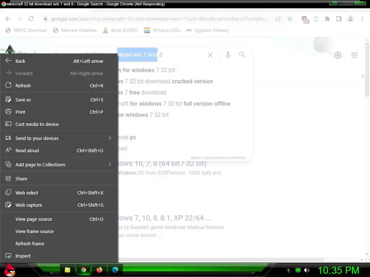Click the page vertical scrollbar

(x=367, y=70)
